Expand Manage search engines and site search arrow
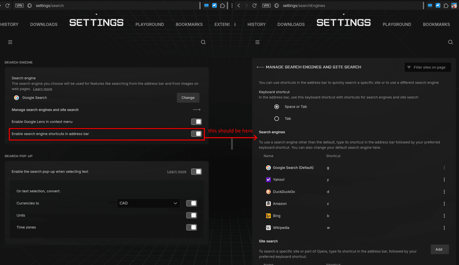Viewport: 459px width, 265px height. [x=196, y=110]
